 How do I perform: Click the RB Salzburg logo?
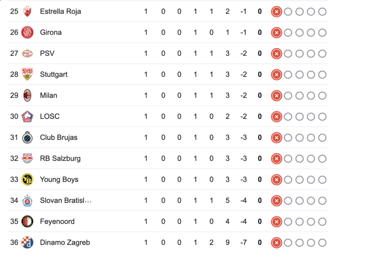point(27,158)
